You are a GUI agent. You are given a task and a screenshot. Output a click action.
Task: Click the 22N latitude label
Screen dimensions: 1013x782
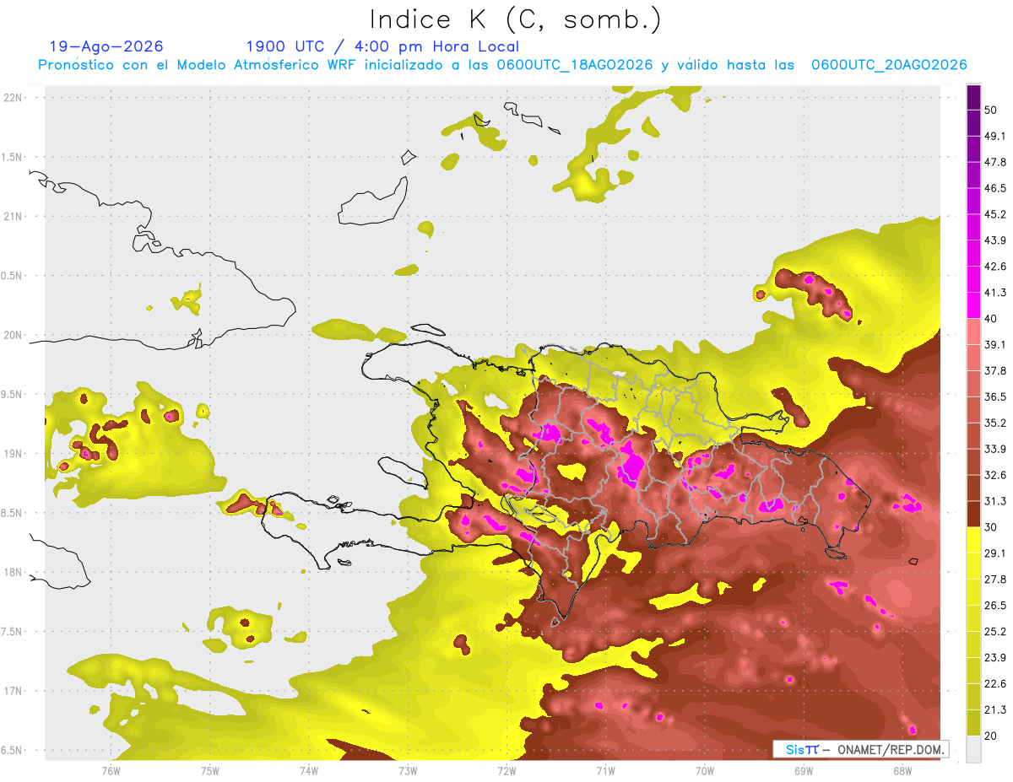tap(13, 97)
